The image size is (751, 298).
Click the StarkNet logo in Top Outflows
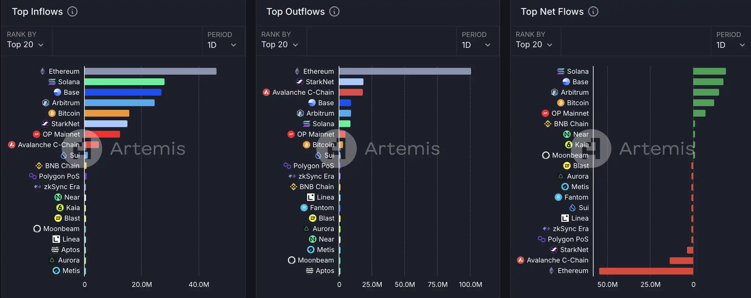coord(299,82)
